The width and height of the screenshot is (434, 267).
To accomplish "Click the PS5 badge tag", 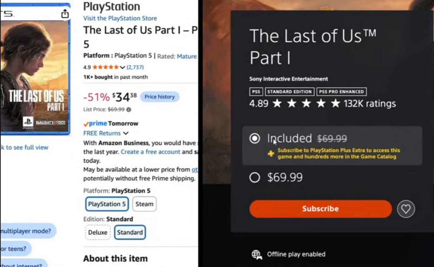I will coord(256,92).
